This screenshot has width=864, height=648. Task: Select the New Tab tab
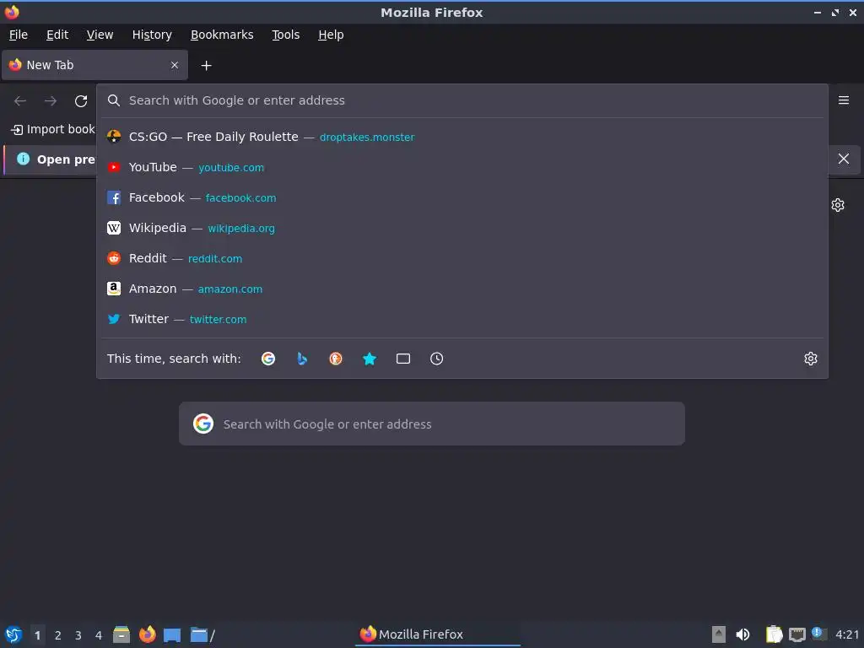pyautogui.click(x=94, y=65)
